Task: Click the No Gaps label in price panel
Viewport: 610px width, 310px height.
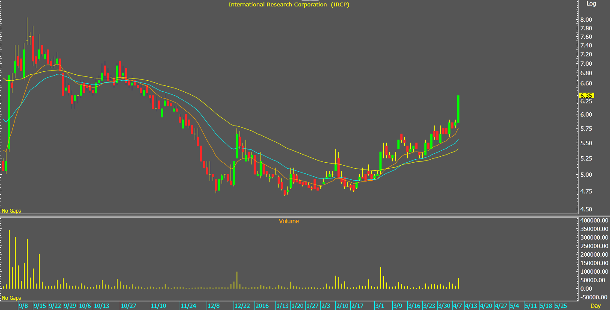Action: click(x=12, y=211)
